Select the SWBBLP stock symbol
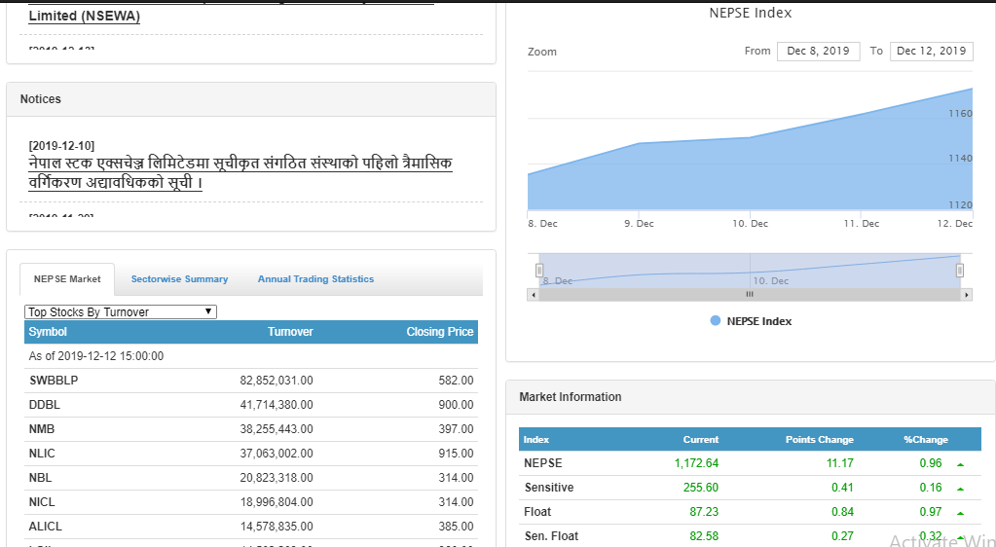Viewport: 996px width, 547px height. [x=54, y=381]
